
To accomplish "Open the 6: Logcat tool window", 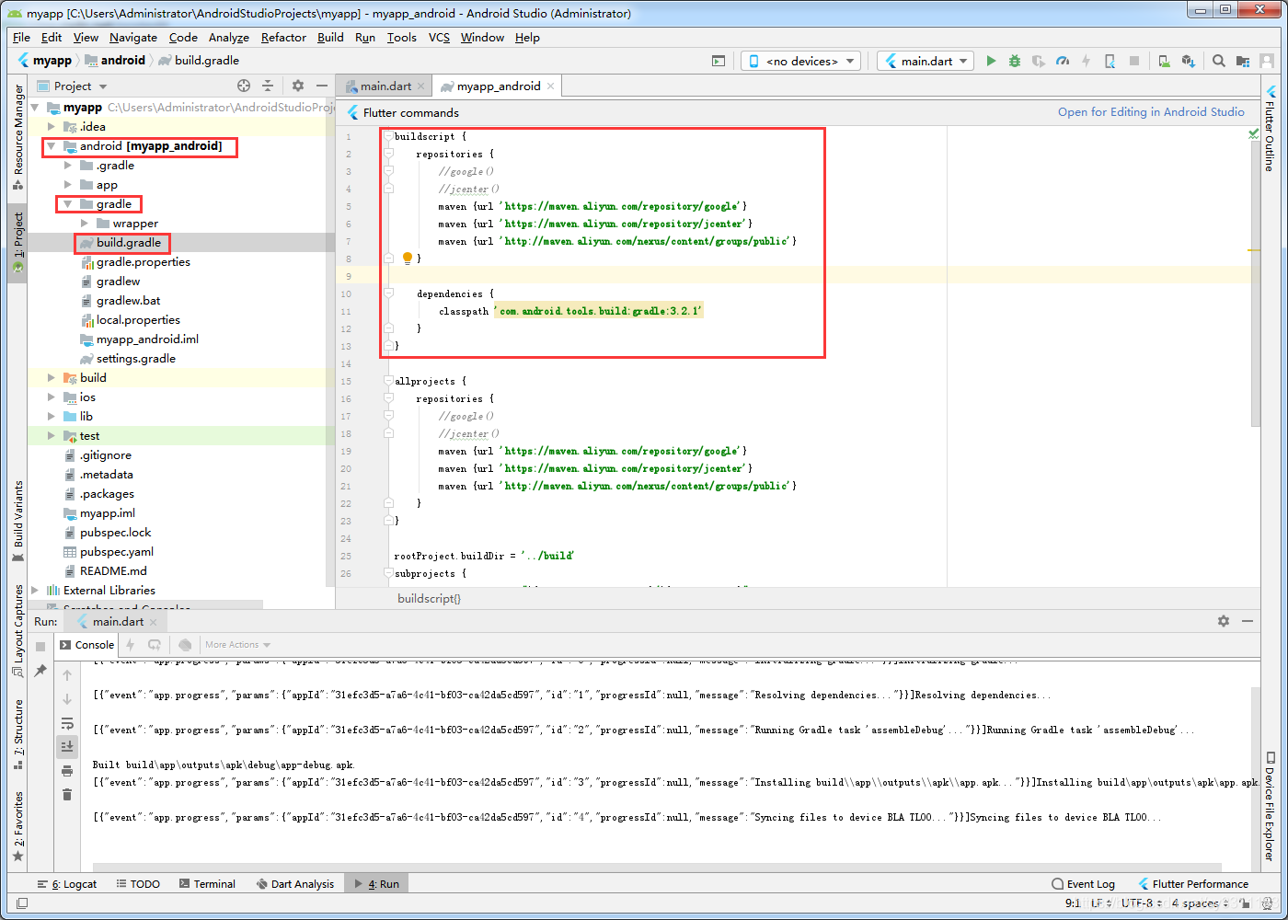I will (67, 884).
